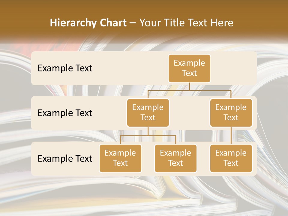The image size is (288, 216).
Task: Click the second row's 'Example Text' label
Action: click(x=65, y=113)
